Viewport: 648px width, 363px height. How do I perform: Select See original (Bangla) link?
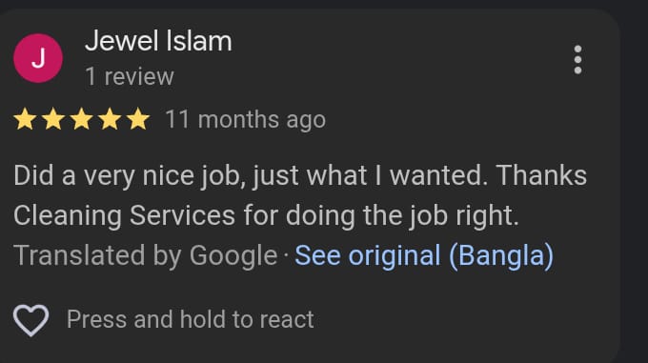pyautogui.click(x=424, y=255)
